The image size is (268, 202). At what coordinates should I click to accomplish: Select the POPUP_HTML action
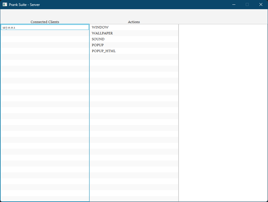click(x=134, y=51)
